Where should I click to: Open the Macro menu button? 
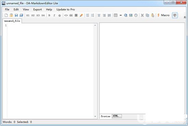[163, 15]
